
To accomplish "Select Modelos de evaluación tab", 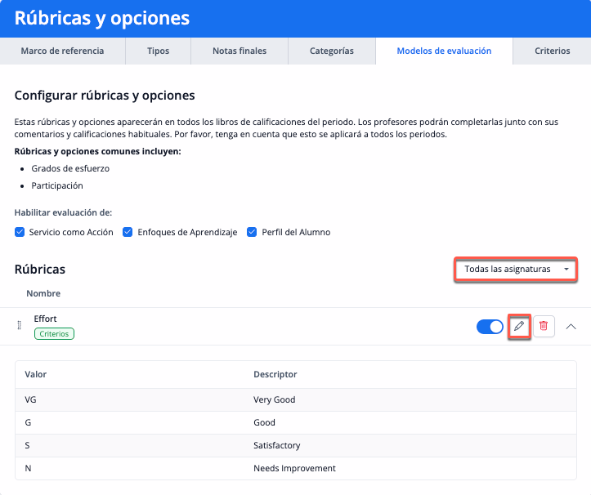I will tap(444, 51).
